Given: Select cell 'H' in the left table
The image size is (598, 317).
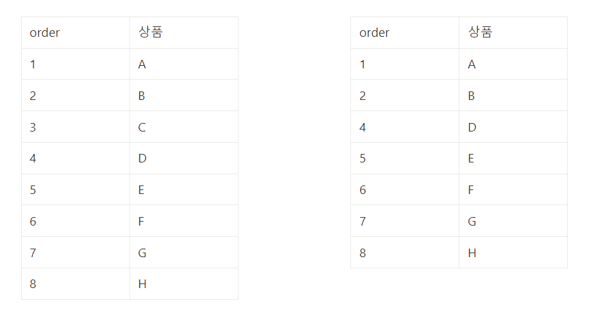Looking at the screenshot, I should tap(184, 284).
